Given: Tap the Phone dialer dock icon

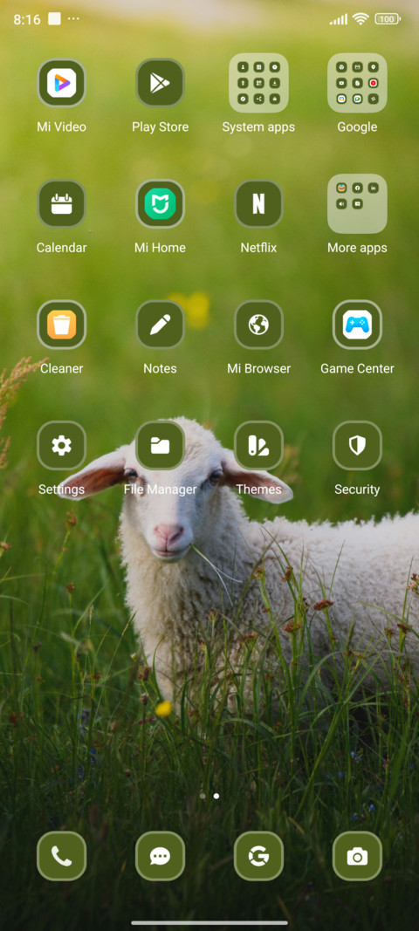Looking at the screenshot, I should pyautogui.click(x=62, y=856).
